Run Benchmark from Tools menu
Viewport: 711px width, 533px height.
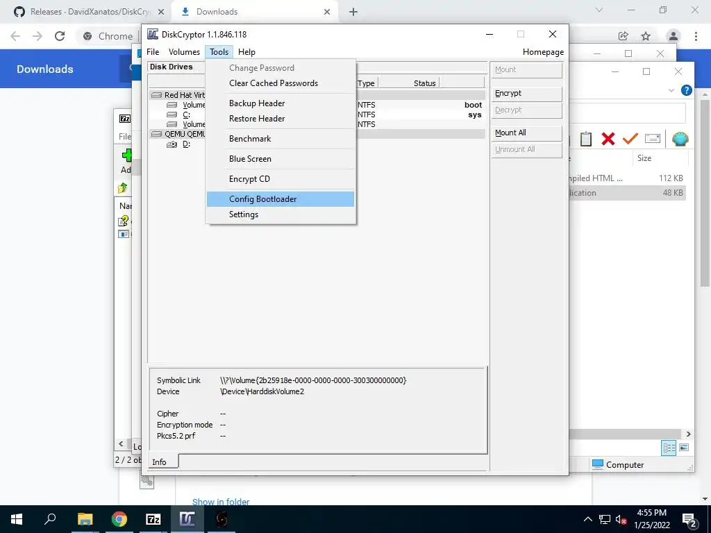[281, 139]
